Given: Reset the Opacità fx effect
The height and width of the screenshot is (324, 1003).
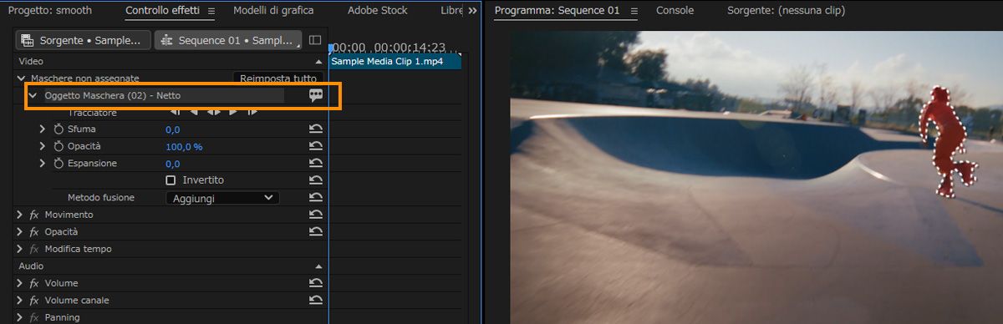Looking at the screenshot, I should click(x=316, y=231).
